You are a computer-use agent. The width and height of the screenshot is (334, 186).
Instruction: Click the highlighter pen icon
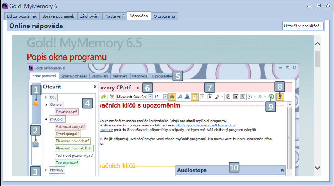tap(217, 97)
